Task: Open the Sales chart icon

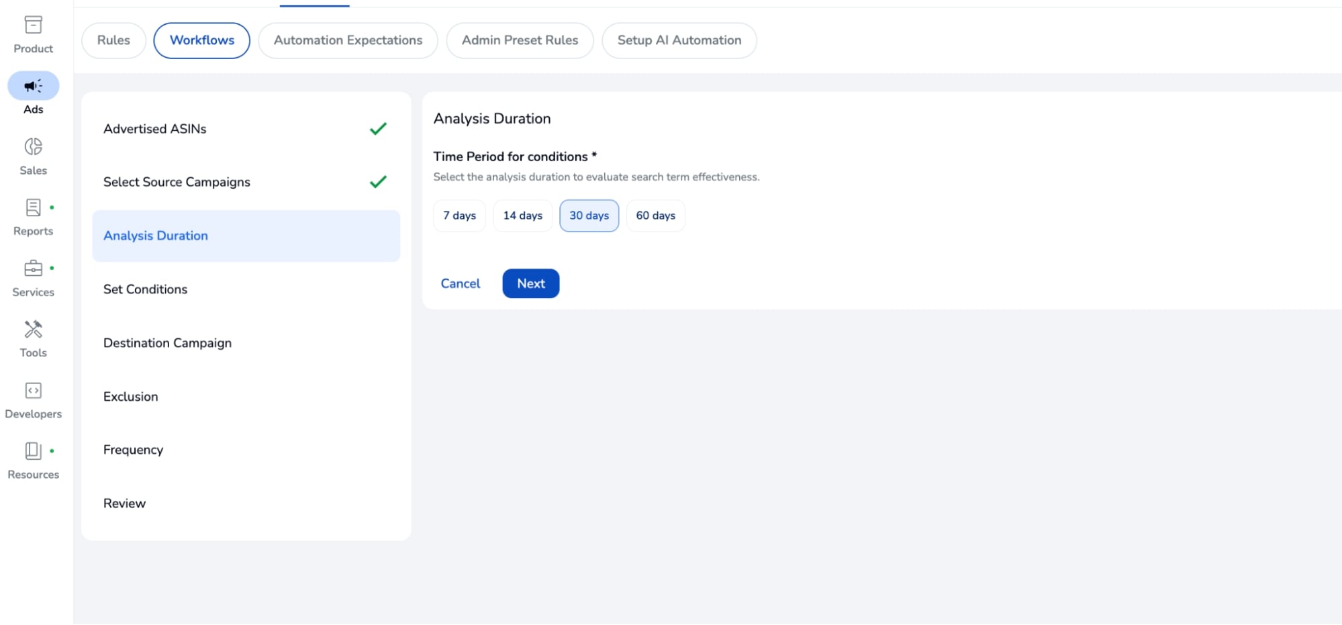Action: (x=33, y=146)
